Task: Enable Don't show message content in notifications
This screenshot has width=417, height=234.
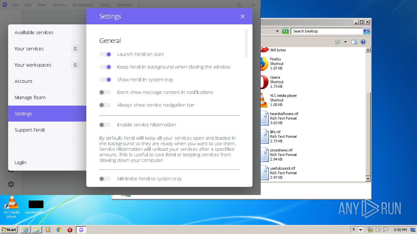Action: pyautogui.click(x=105, y=92)
